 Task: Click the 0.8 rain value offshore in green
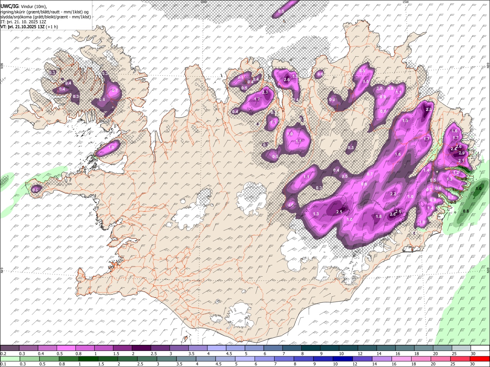[x=466, y=211]
